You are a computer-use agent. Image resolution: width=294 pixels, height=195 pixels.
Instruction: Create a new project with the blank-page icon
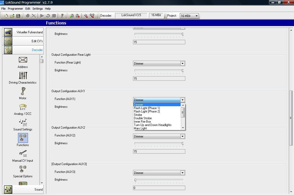(x=6, y=16)
